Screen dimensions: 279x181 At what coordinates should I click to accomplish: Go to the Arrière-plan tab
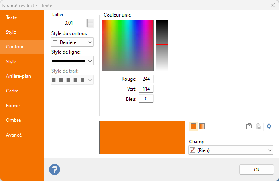(19, 76)
